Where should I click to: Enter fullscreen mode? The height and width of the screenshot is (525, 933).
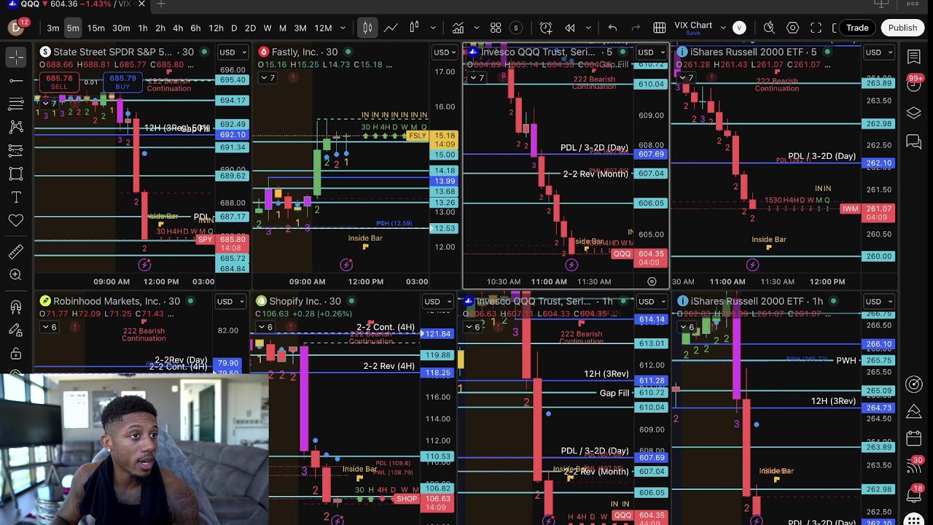(x=816, y=28)
